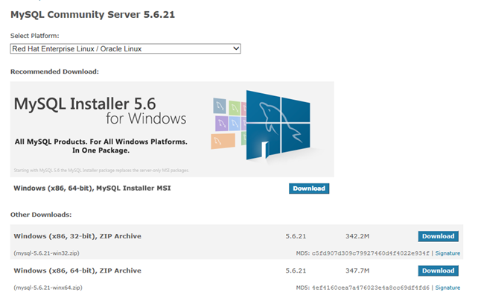
Task: Download the 64-bit ZIP Archive
Action: 438,271
